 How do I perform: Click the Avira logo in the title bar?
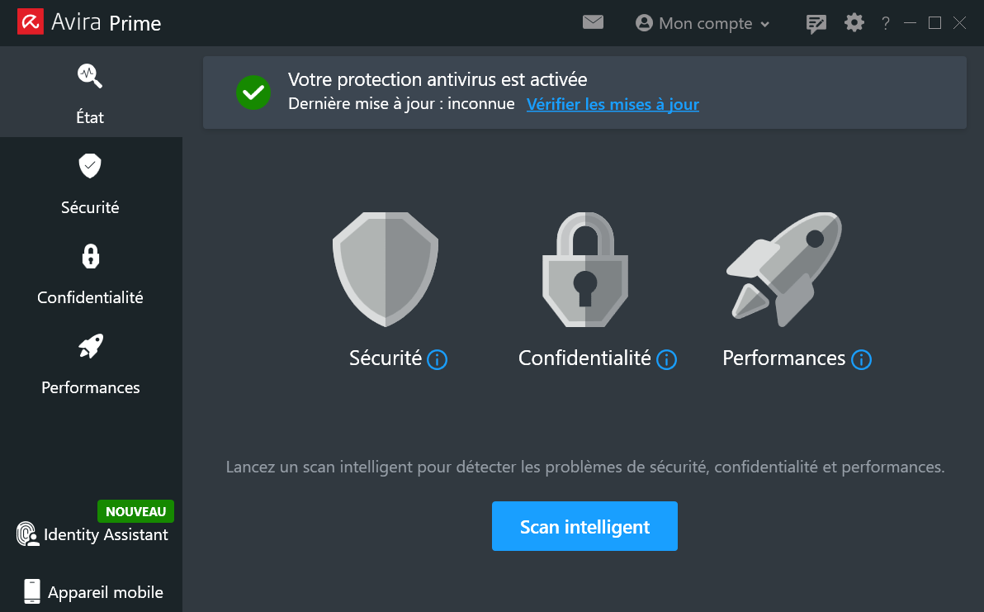[x=30, y=22]
